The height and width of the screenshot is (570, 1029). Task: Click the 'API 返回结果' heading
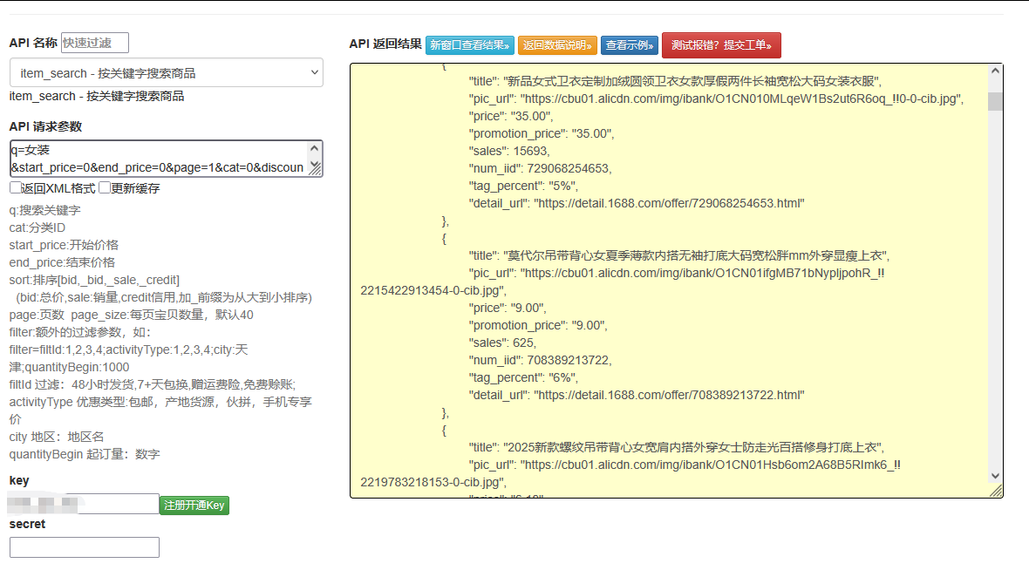pos(385,44)
